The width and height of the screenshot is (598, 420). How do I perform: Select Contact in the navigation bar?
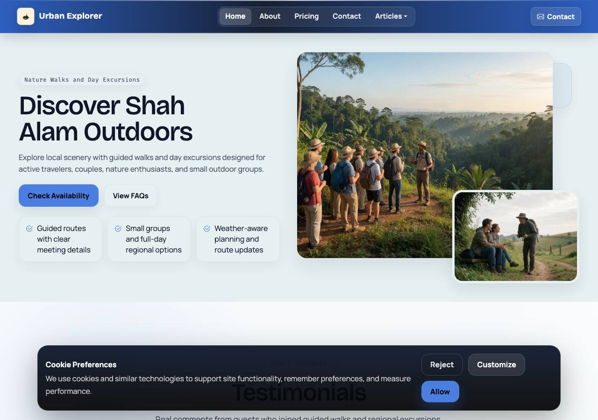pyautogui.click(x=347, y=16)
